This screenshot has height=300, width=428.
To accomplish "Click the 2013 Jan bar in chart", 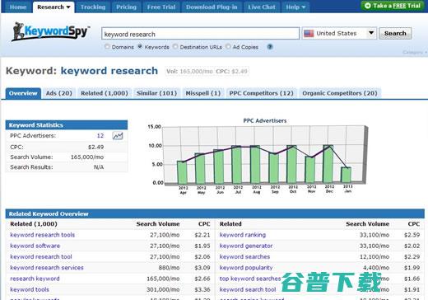I will (347, 175).
